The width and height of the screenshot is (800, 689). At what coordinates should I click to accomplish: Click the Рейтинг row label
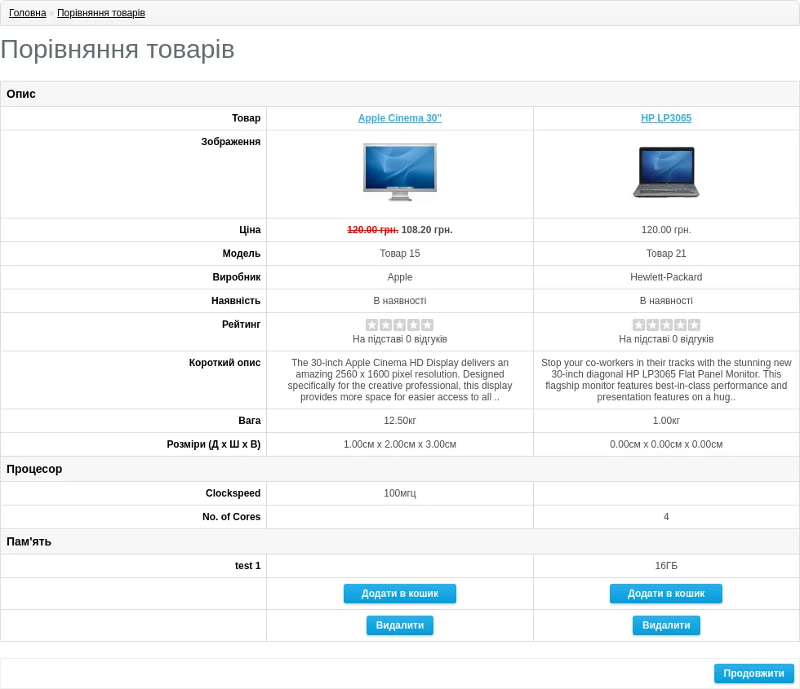(241, 325)
